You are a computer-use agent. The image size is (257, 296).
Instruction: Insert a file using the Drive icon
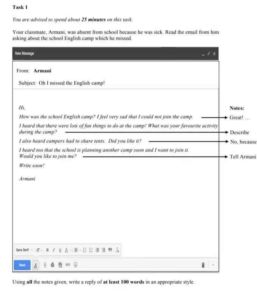pyautogui.click(x=53, y=265)
